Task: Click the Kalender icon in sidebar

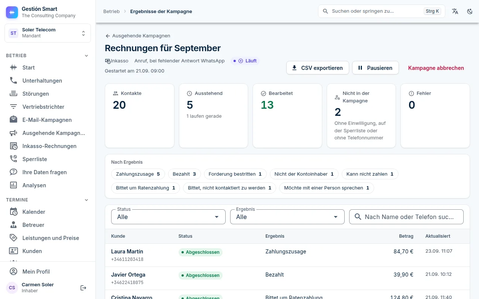Action: 13,212
